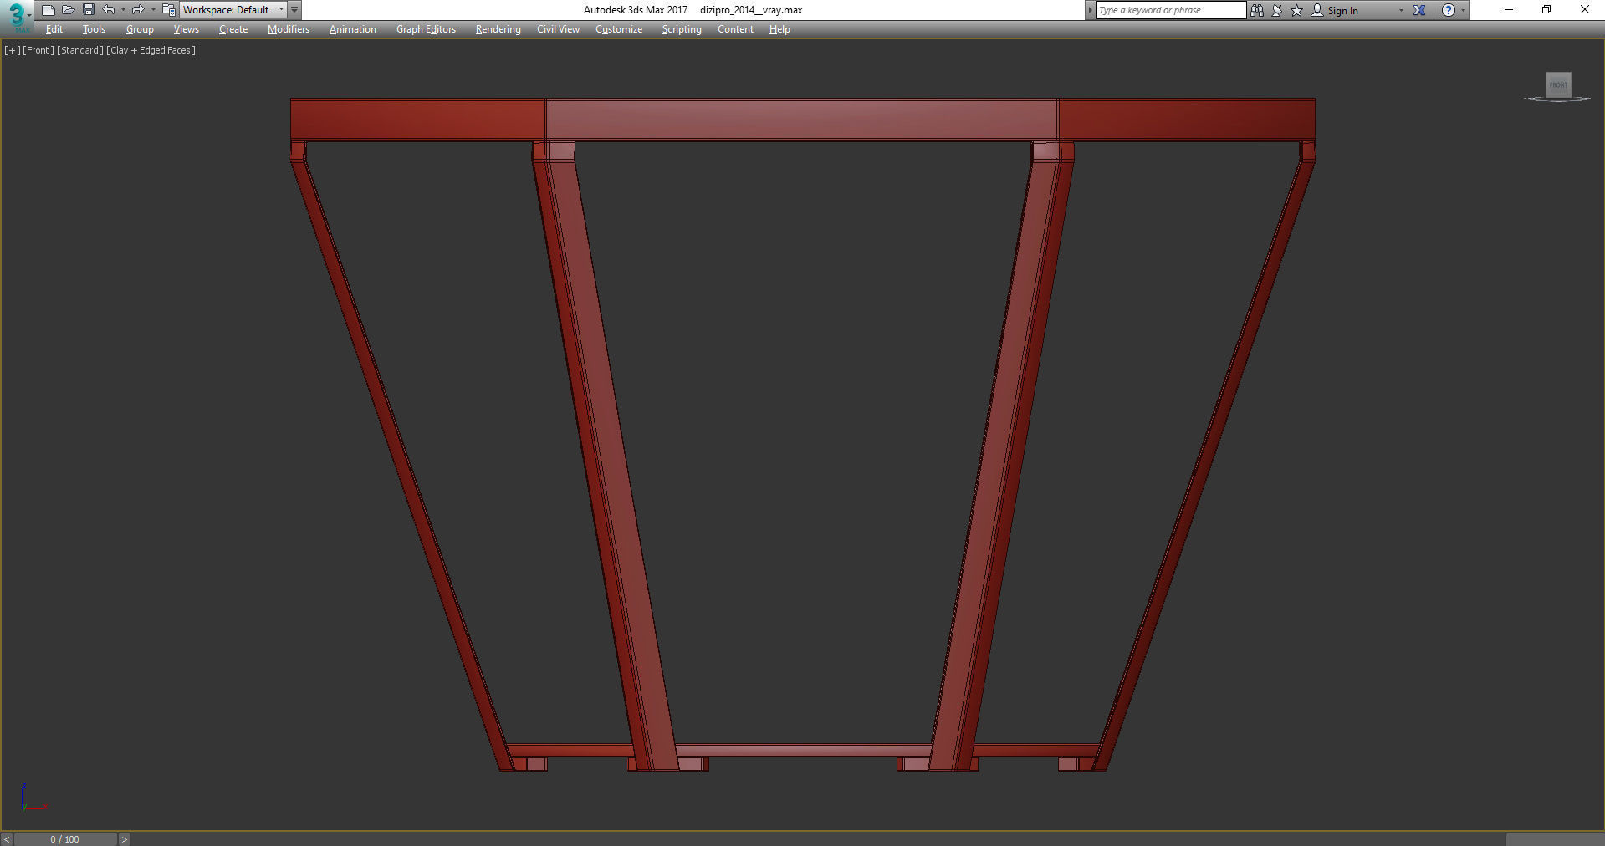The height and width of the screenshot is (846, 1605).
Task: Click the [Clay + Edged Faces] shading label
Action: click(x=151, y=50)
